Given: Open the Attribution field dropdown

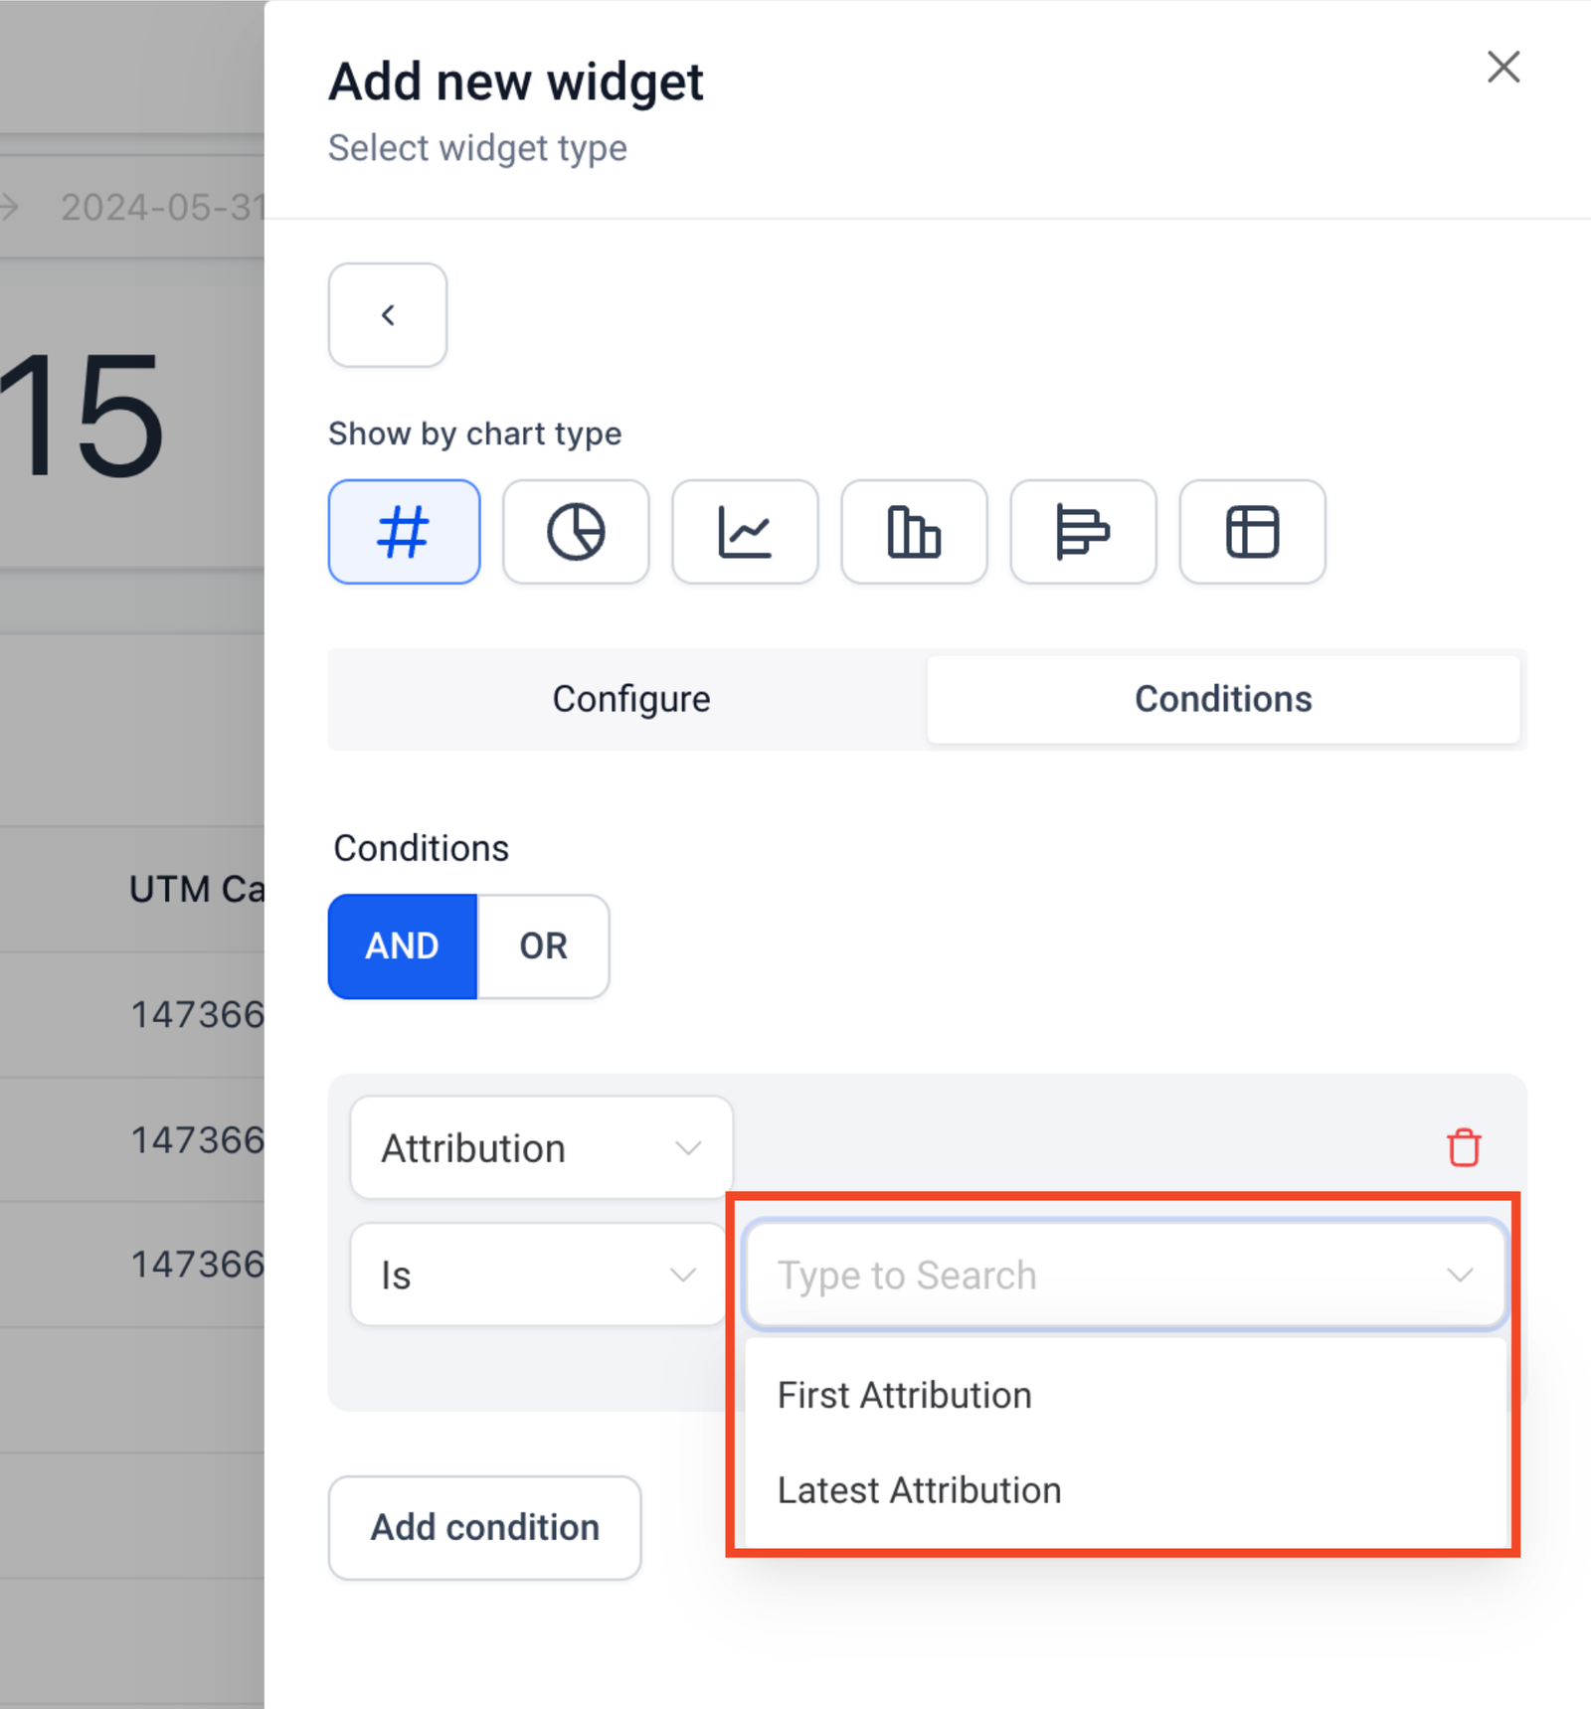Looking at the screenshot, I should (x=541, y=1148).
